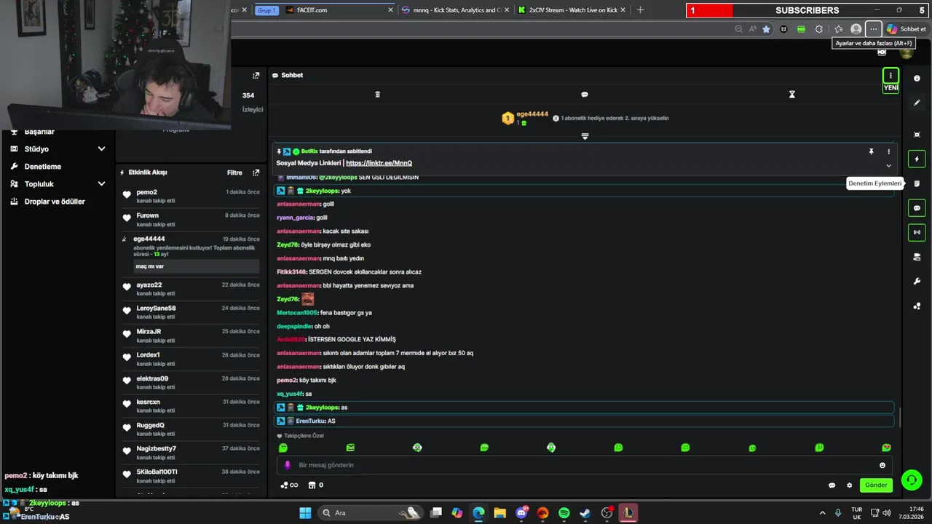Click the wrench icon in the right sidebar

click(917, 282)
